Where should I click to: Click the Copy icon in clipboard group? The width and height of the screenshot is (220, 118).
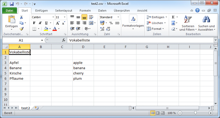coord(21,23)
